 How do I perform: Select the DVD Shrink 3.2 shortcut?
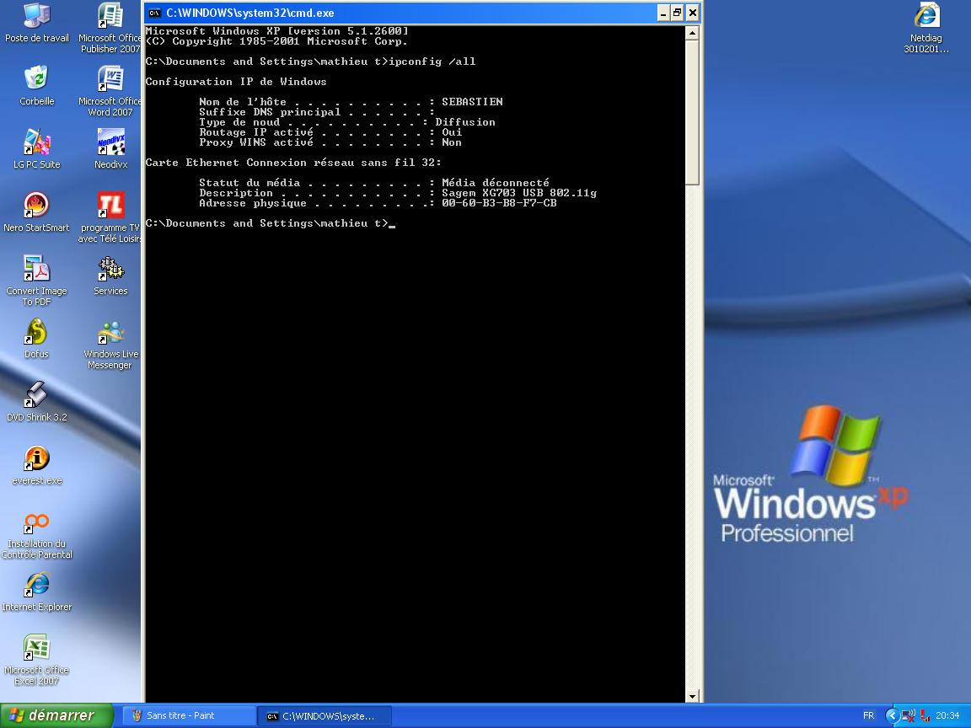tap(36, 402)
